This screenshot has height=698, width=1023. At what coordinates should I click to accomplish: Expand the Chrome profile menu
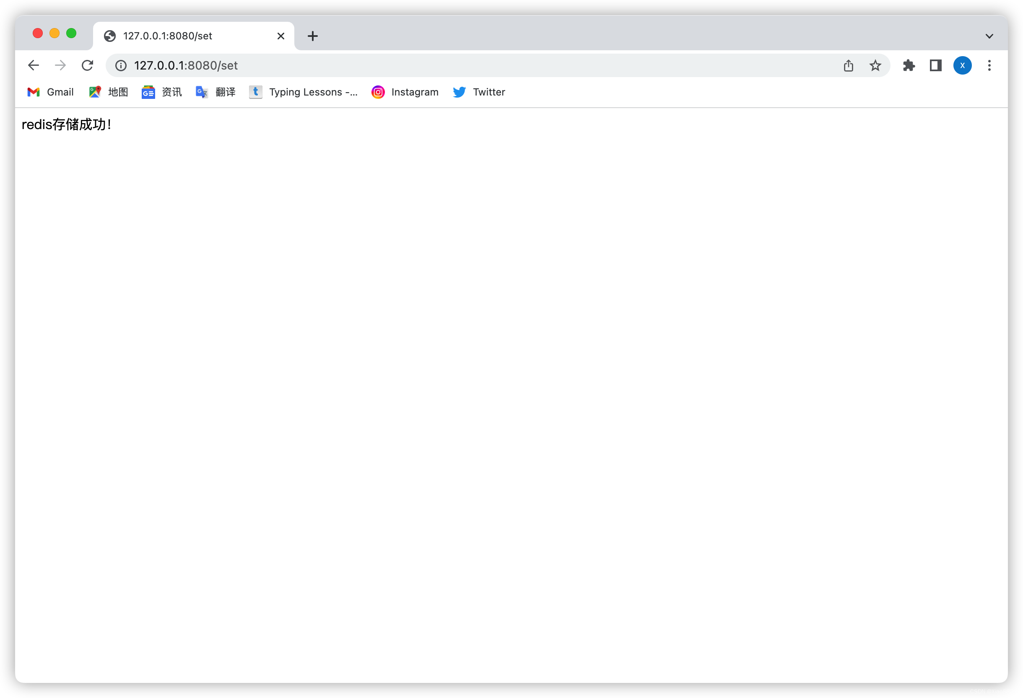[x=962, y=65]
